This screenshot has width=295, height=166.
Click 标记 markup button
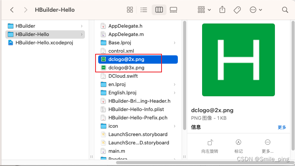click(x=239, y=146)
